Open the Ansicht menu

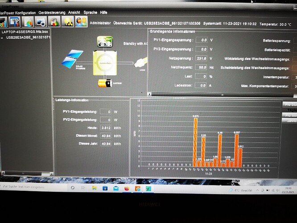tap(74, 12)
